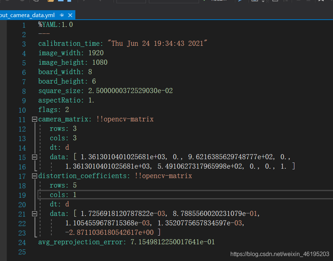Open the second combo box in the toolbar

coord(174,1)
